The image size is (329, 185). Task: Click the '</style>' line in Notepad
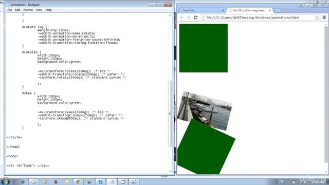[14, 137]
